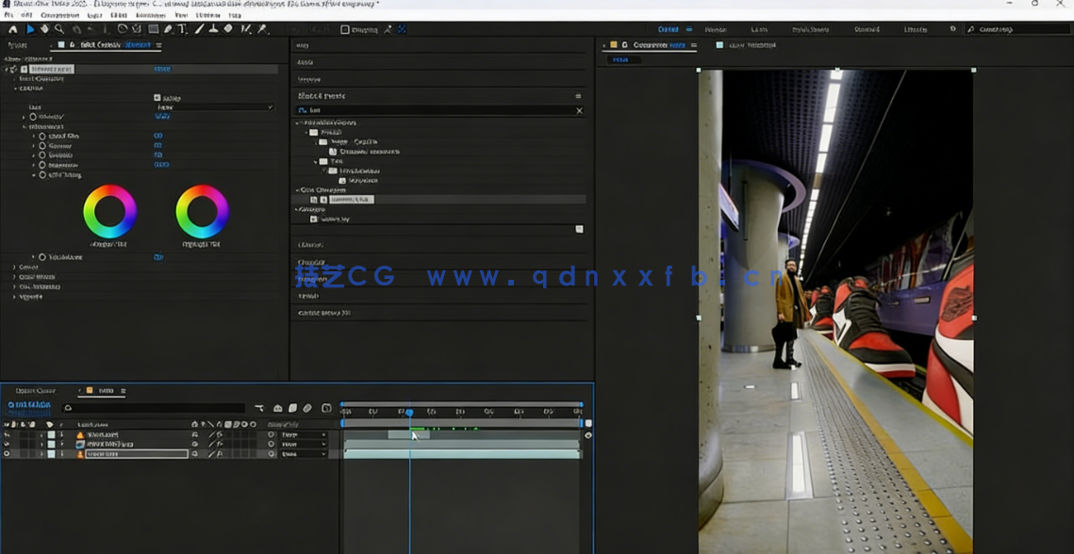Activate the Hand tool
This screenshot has height=554, width=1074.
point(44,29)
